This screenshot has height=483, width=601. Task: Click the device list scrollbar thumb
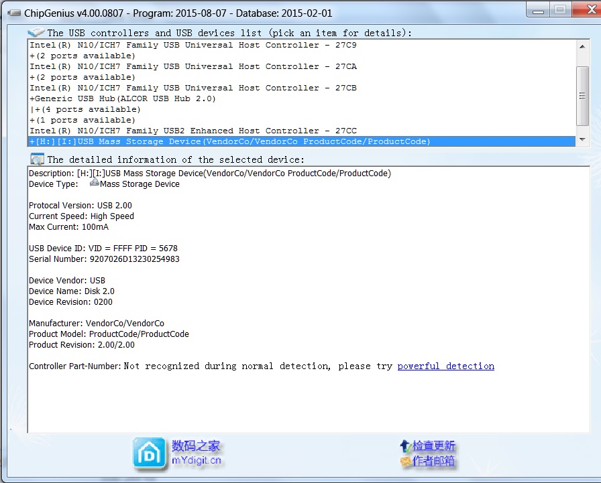click(582, 96)
